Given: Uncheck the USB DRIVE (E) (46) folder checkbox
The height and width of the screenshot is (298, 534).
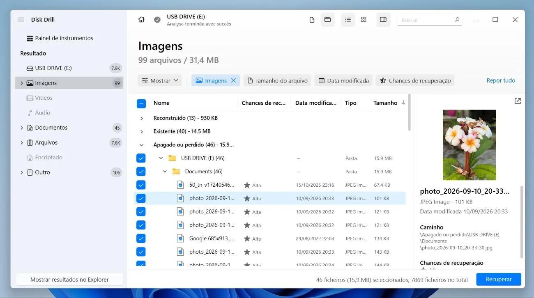Looking at the screenshot, I should (x=141, y=158).
